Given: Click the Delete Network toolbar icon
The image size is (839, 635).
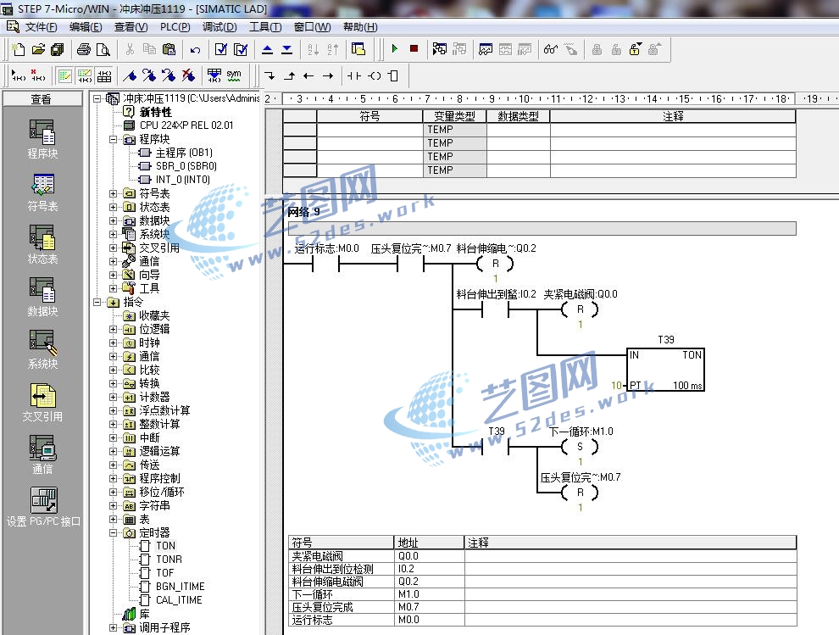Looking at the screenshot, I should pos(38,75).
